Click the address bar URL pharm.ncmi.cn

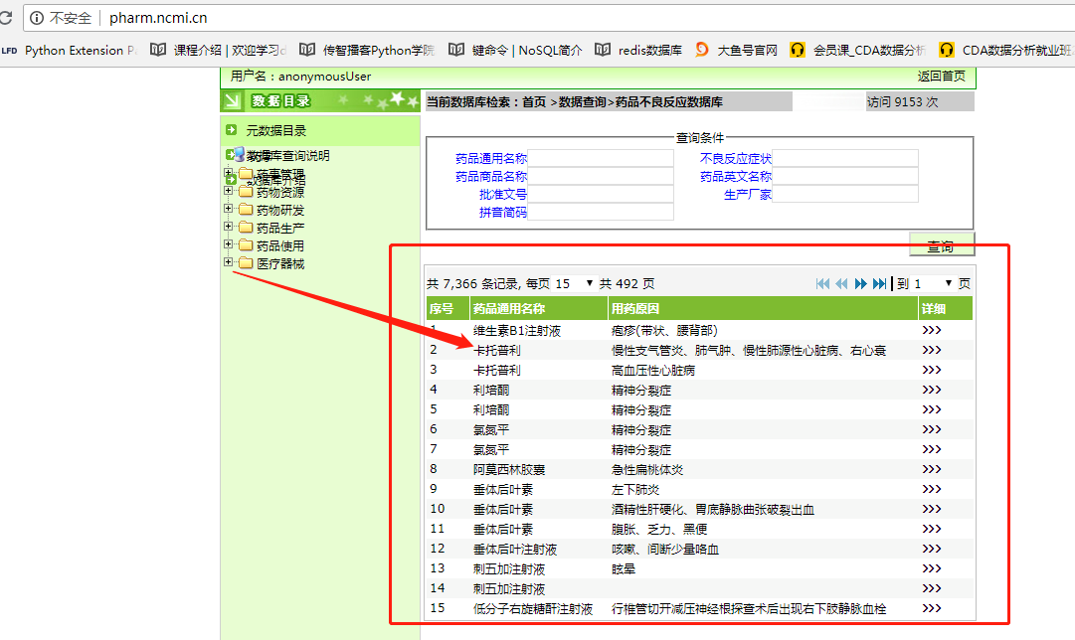click(158, 18)
